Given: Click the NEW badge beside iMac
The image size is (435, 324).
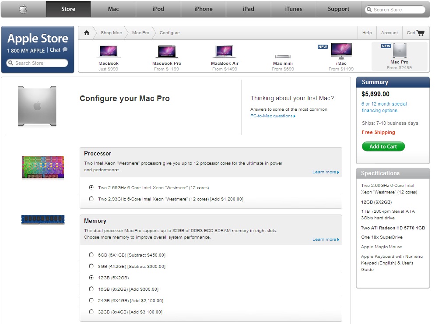Looking at the screenshot, I should [323, 47].
